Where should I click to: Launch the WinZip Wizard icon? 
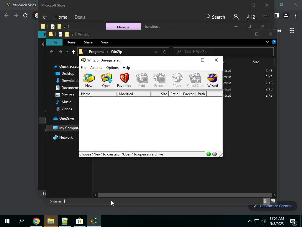pyautogui.click(x=212, y=80)
